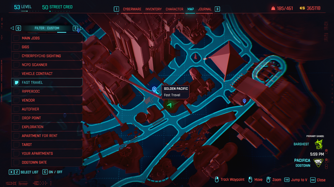This screenshot has width=334, height=187.
Task: Click the C On / Off button
Action: [x=45, y=172]
